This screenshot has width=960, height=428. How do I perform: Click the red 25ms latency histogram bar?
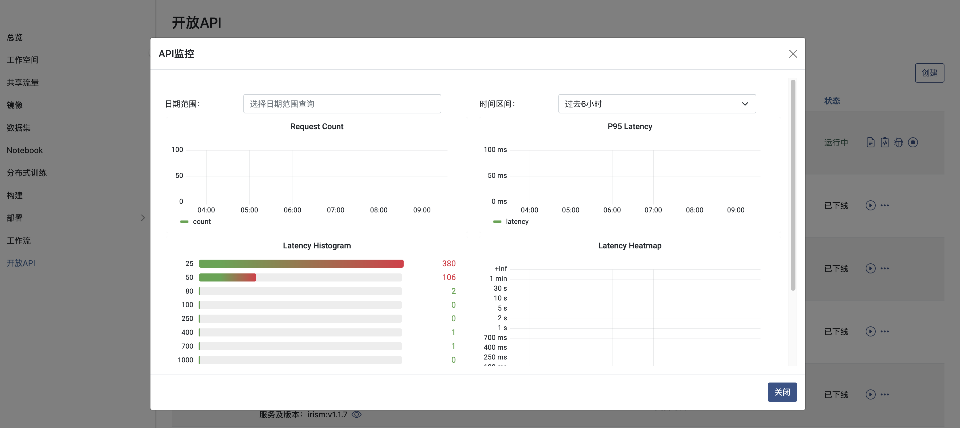[301, 264]
